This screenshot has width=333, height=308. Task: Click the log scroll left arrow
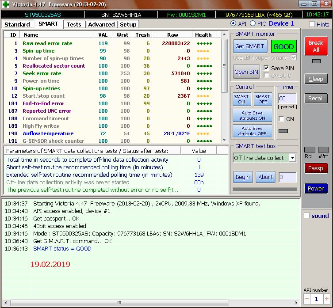[x=6, y=303]
